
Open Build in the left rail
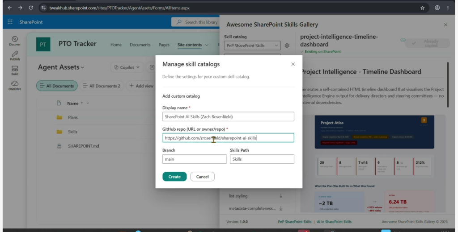pos(15,70)
